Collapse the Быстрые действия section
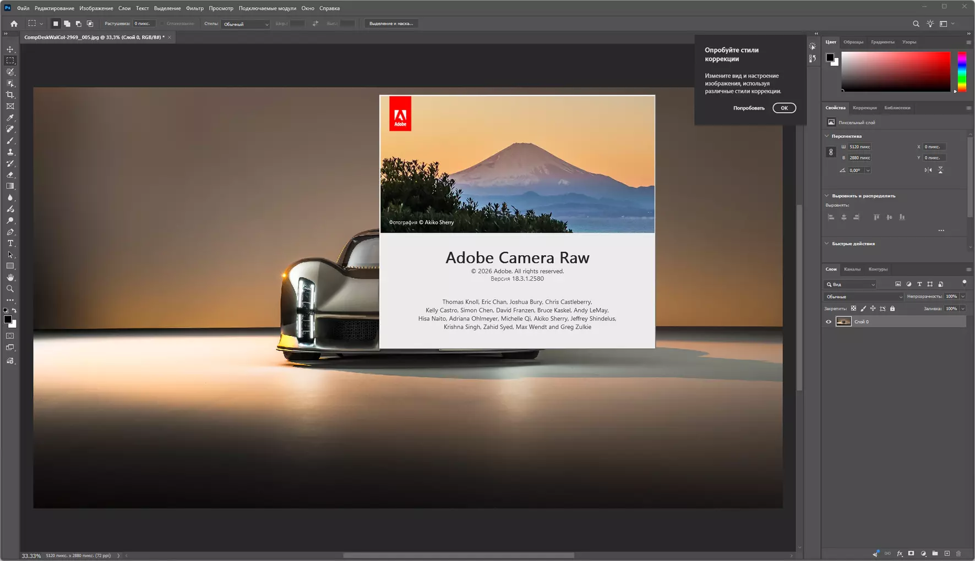The height and width of the screenshot is (561, 975). 827,244
